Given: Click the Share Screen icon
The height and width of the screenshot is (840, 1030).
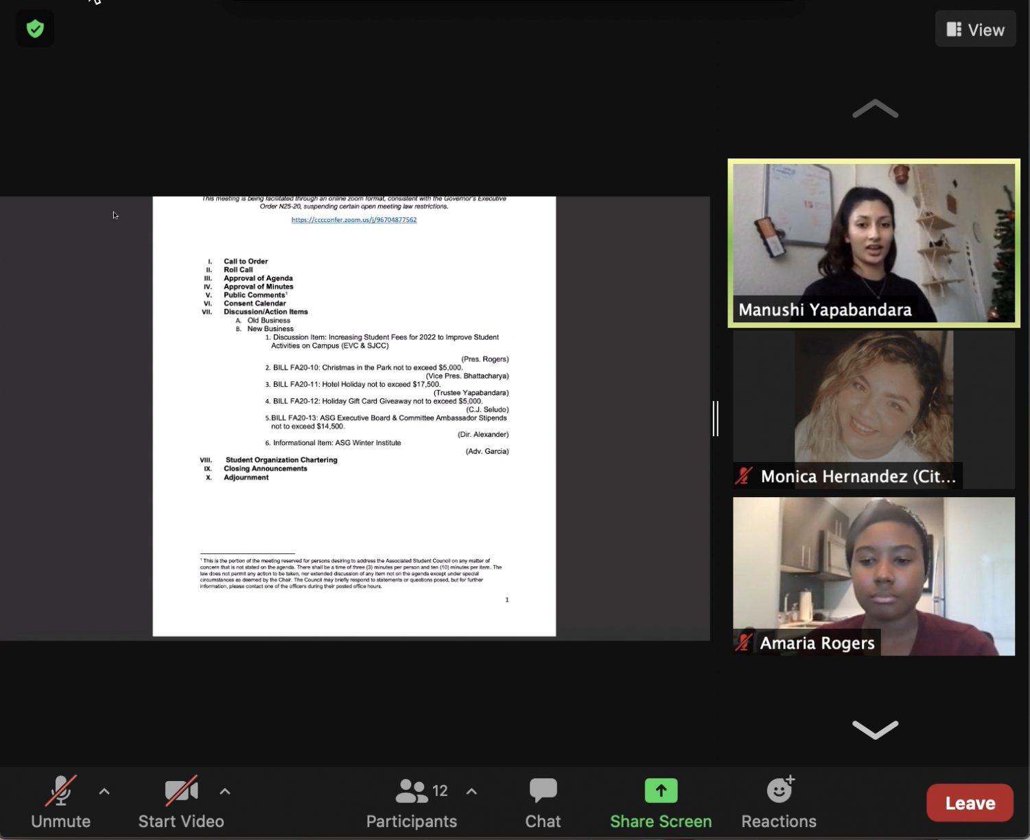Looking at the screenshot, I should pos(660,791).
